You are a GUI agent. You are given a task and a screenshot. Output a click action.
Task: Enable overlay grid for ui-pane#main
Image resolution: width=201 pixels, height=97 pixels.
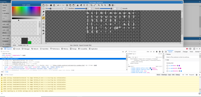coord(167,66)
